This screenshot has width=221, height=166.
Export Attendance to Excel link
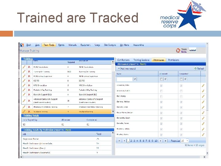coord(143,64)
